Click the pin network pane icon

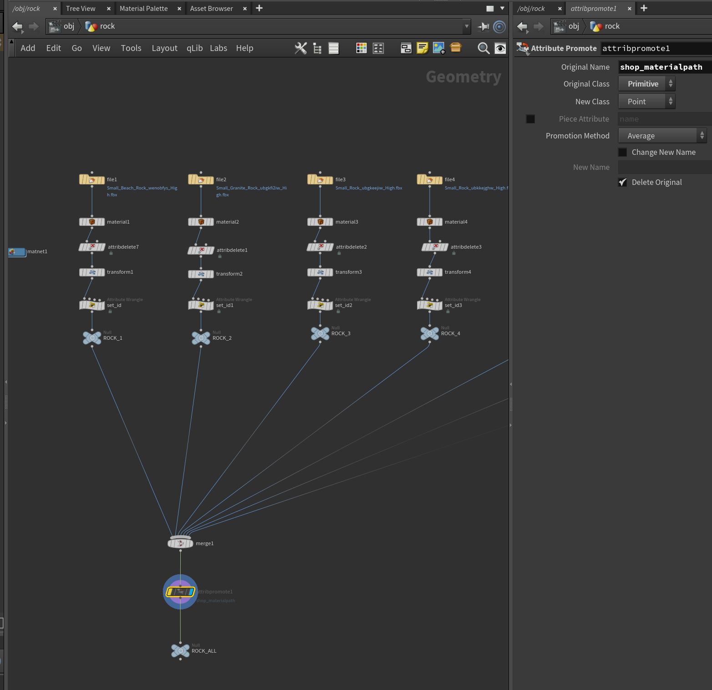483,27
